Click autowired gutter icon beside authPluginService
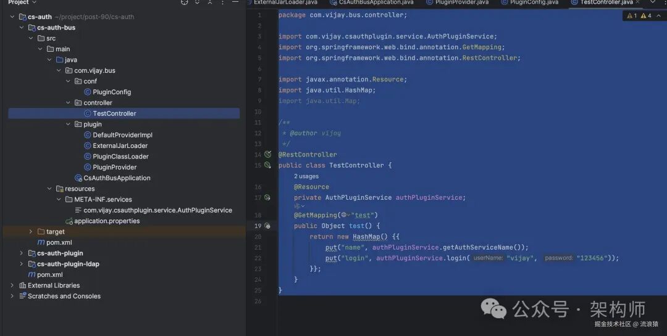The height and width of the screenshot is (336, 667). 267,197
